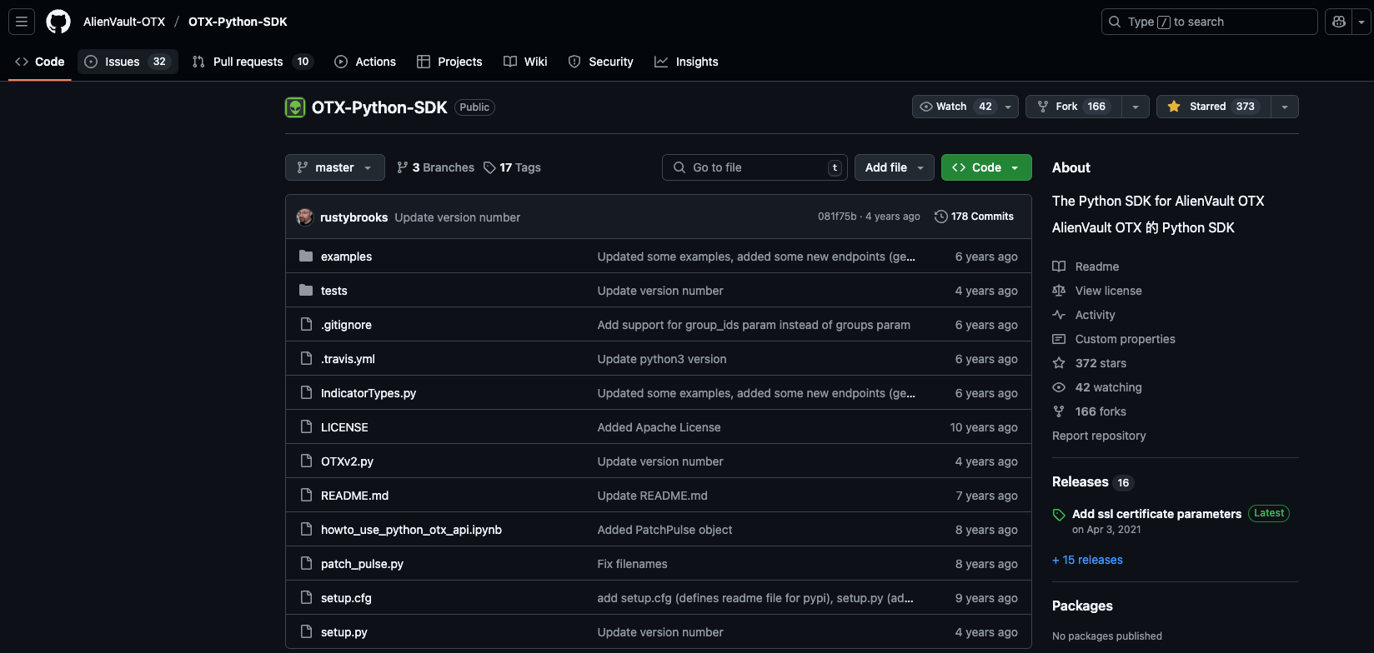
Task: Open the master branch selector
Action: coord(335,167)
